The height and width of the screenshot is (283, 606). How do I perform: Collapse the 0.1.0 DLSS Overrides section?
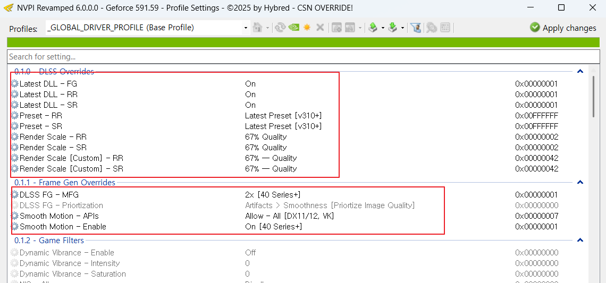pyautogui.click(x=580, y=72)
